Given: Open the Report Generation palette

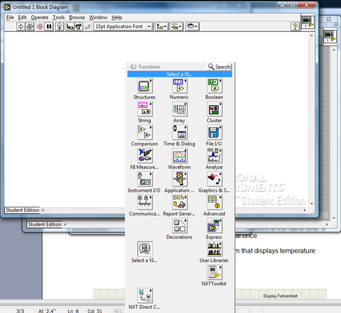Looking at the screenshot, I should (179, 202).
